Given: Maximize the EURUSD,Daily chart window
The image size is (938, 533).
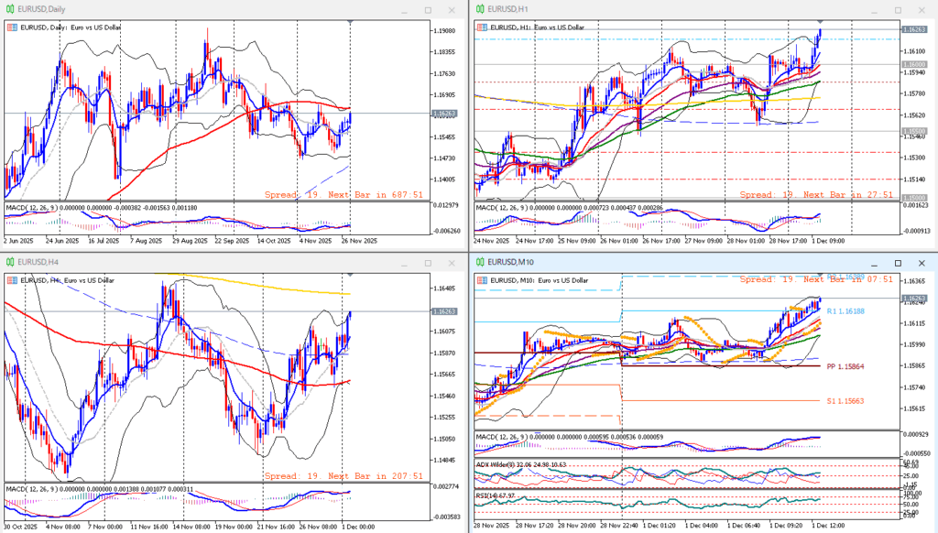Looking at the screenshot, I should (427, 9).
